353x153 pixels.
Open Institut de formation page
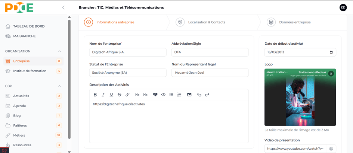(30, 71)
